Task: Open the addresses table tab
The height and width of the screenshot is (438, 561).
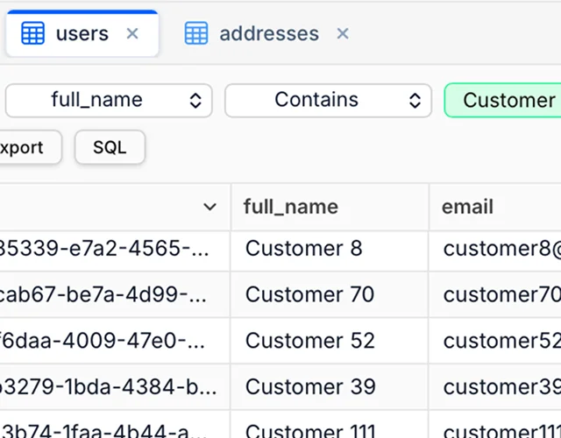Action: [268, 33]
